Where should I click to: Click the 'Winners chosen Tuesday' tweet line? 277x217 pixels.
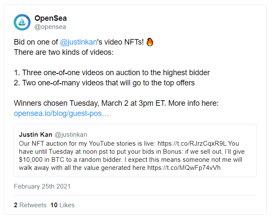click(x=116, y=103)
